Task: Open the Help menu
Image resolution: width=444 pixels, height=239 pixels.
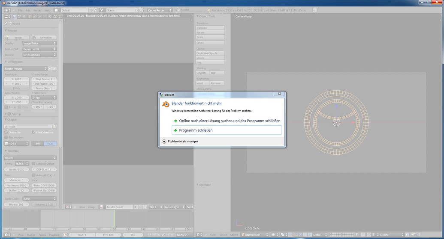Action: coord(47,10)
